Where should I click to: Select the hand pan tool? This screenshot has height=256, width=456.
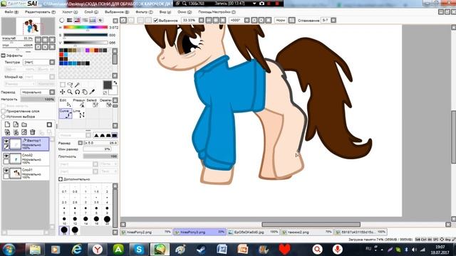tap(85, 92)
